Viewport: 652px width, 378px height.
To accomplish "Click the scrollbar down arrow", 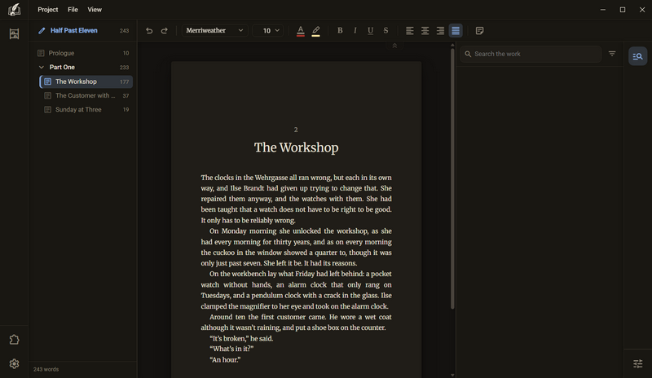I will coord(452,375).
